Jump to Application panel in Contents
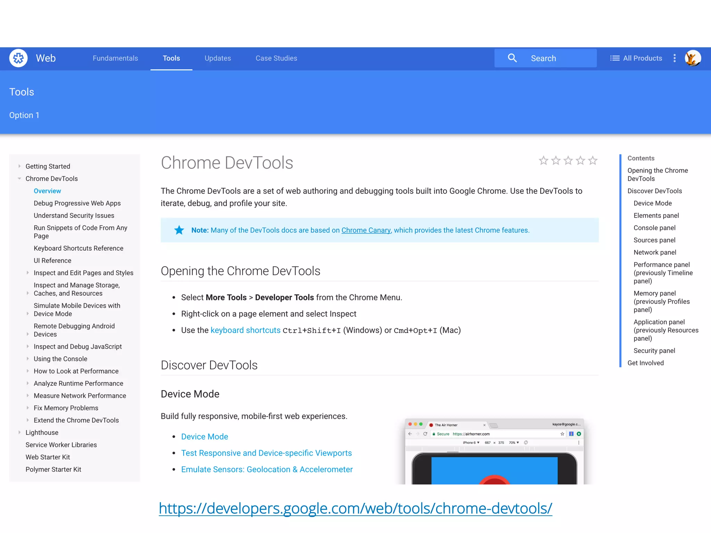This screenshot has height=533, width=711. coord(666,330)
